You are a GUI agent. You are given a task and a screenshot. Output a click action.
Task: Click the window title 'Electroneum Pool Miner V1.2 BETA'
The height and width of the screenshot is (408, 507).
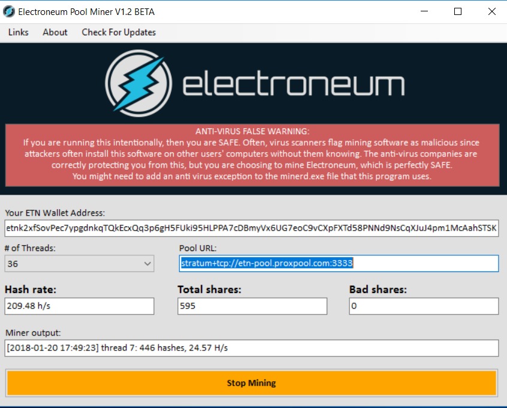pyautogui.click(x=86, y=12)
